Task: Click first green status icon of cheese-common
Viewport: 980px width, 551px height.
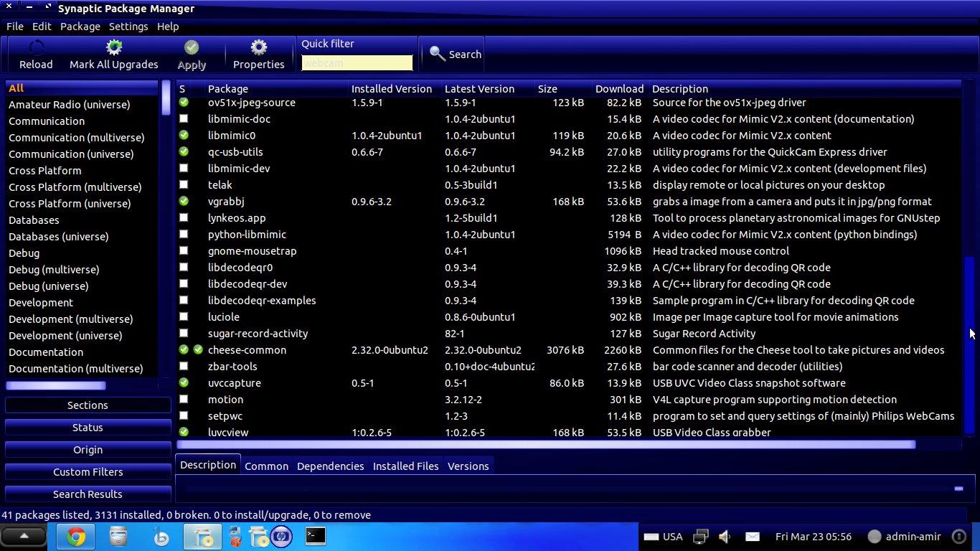Action: click(x=184, y=349)
